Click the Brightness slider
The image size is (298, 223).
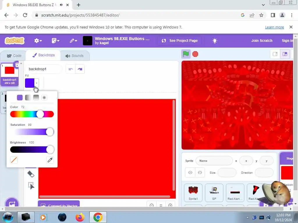[x=32, y=150]
